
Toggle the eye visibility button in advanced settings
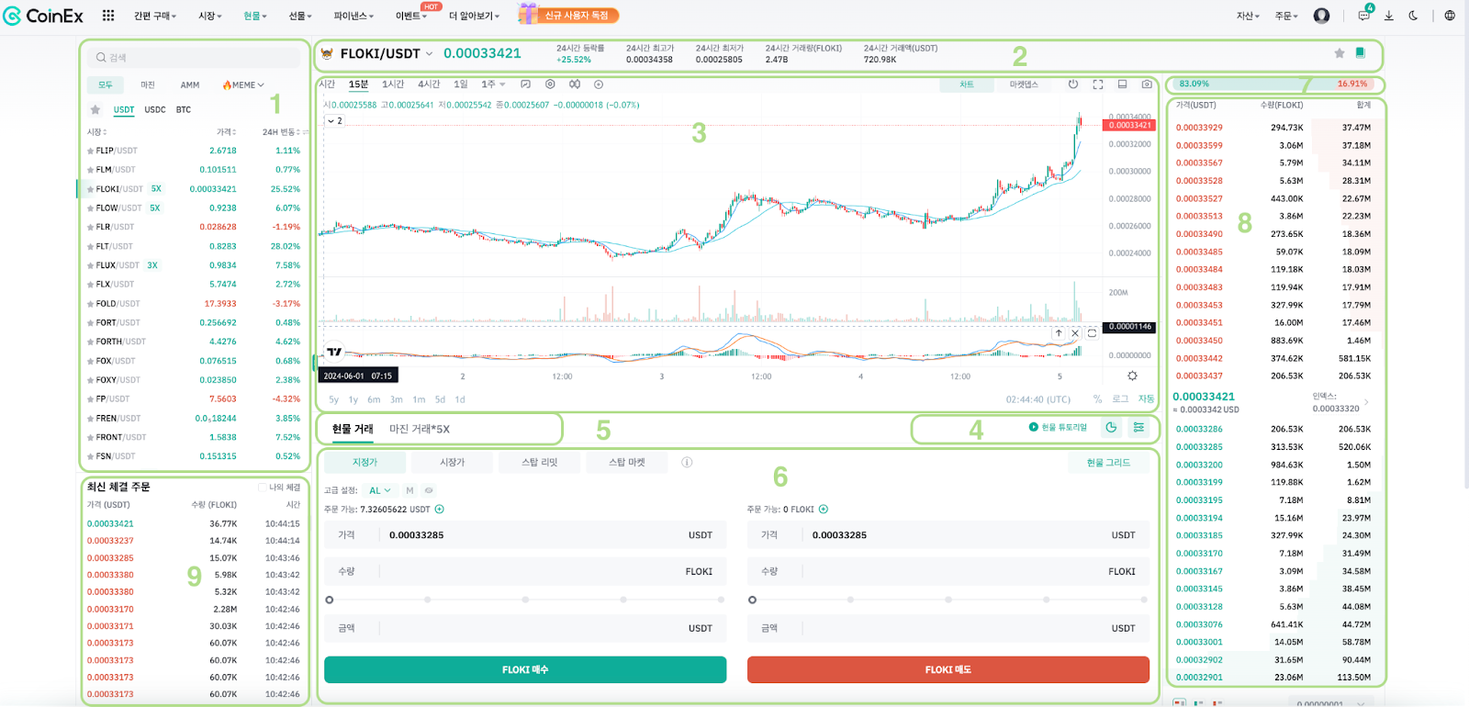pyautogui.click(x=428, y=490)
